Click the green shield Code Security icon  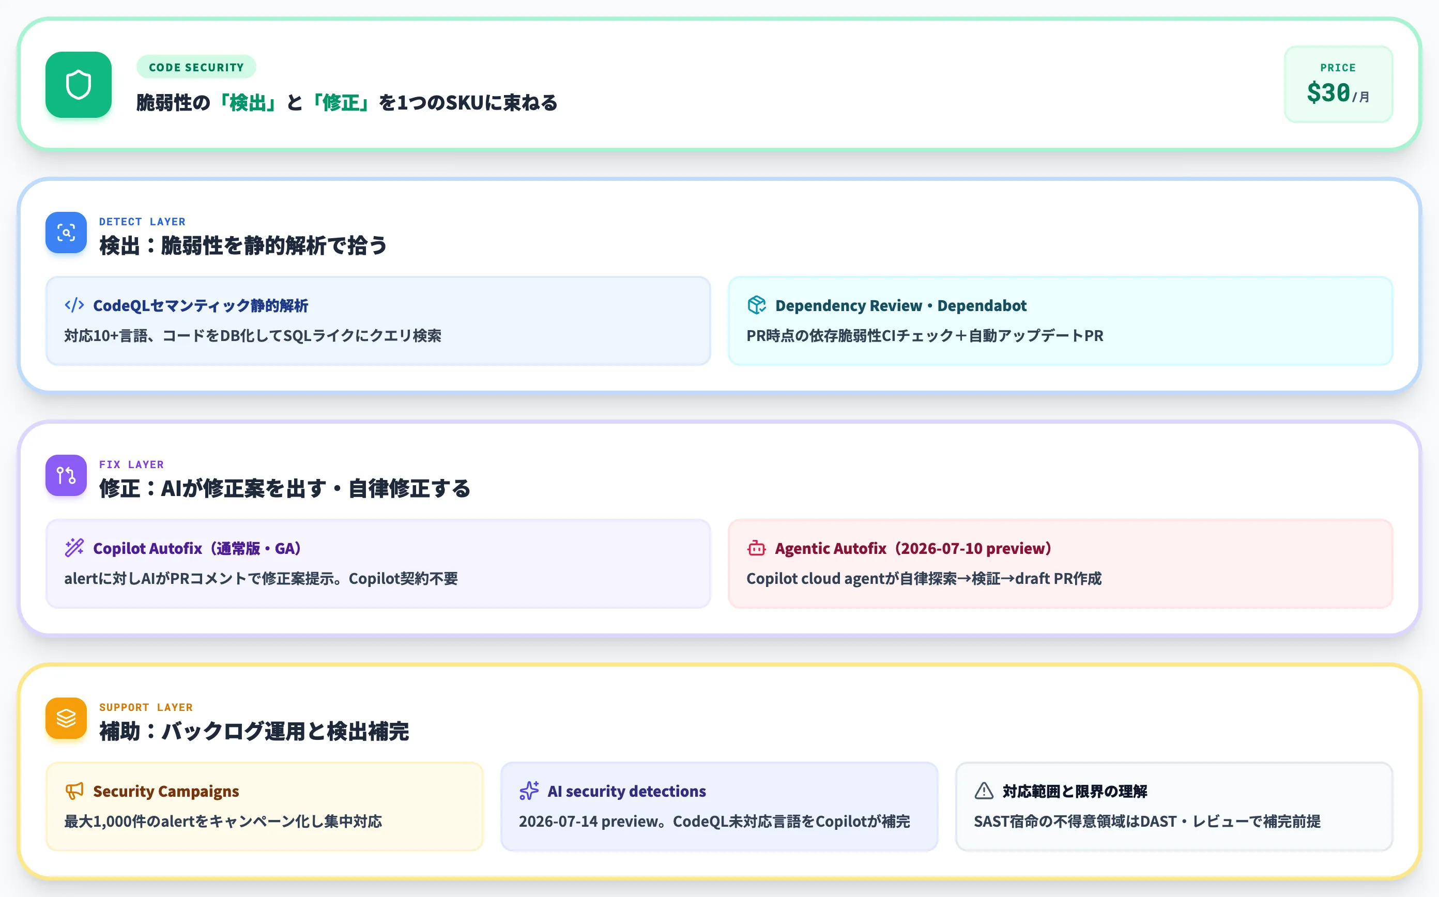point(79,85)
